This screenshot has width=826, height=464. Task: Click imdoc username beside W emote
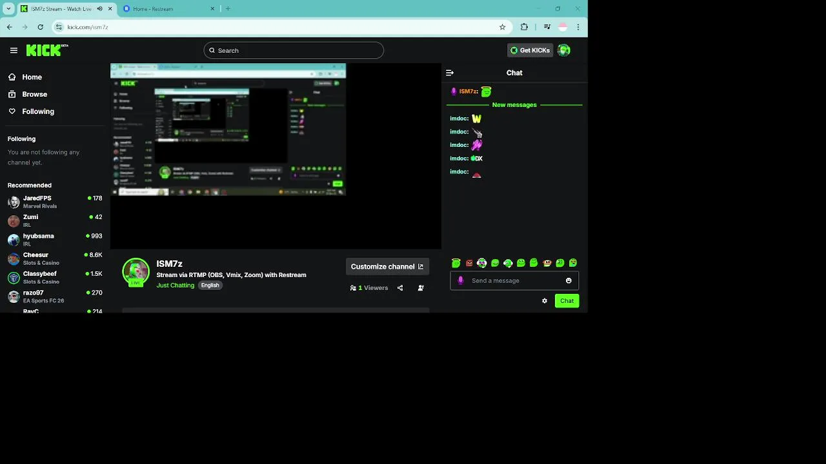point(459,119)
